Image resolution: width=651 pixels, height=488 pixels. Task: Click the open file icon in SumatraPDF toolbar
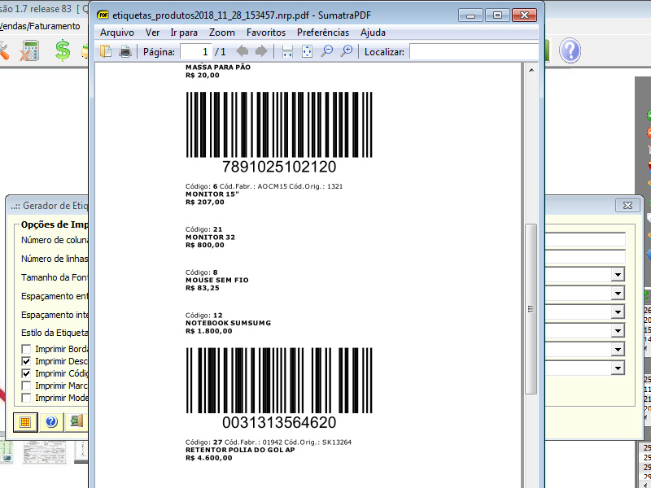click(106, 51)
